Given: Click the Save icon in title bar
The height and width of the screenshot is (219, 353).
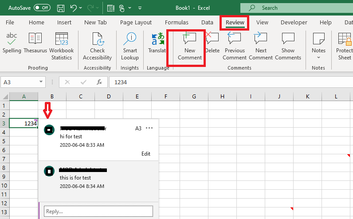Looking at the screenshot, I should [x=61, y=8].
